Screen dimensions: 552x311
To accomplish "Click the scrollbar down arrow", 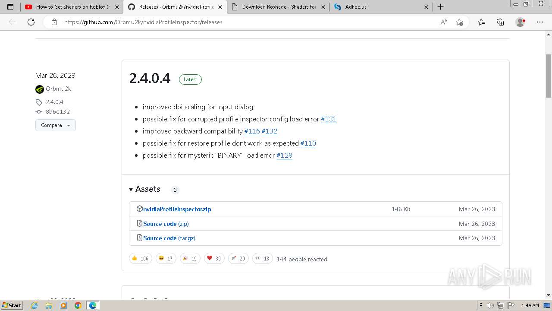I will (x=549, y=295).
